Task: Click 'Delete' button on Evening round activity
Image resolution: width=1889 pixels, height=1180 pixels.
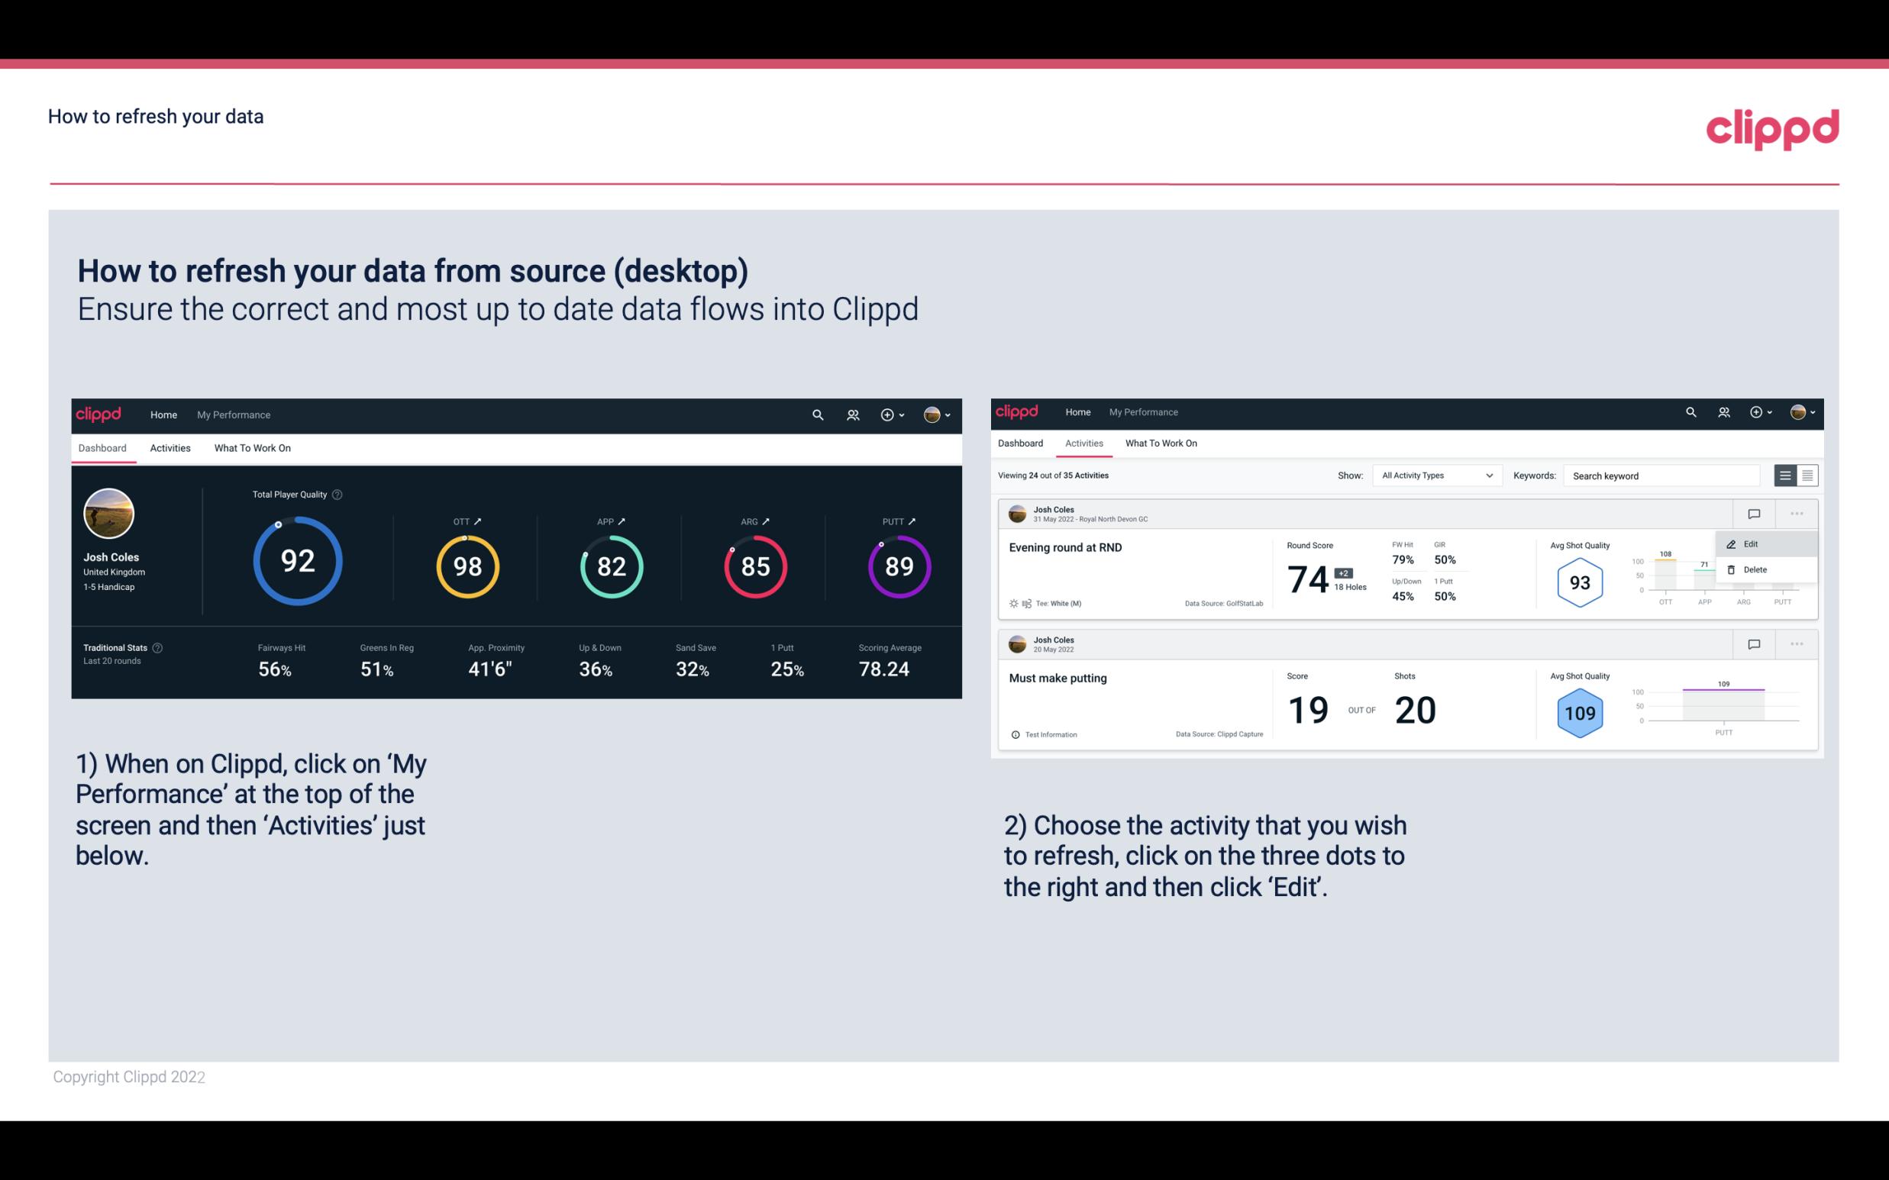Action: (1755, 569)
